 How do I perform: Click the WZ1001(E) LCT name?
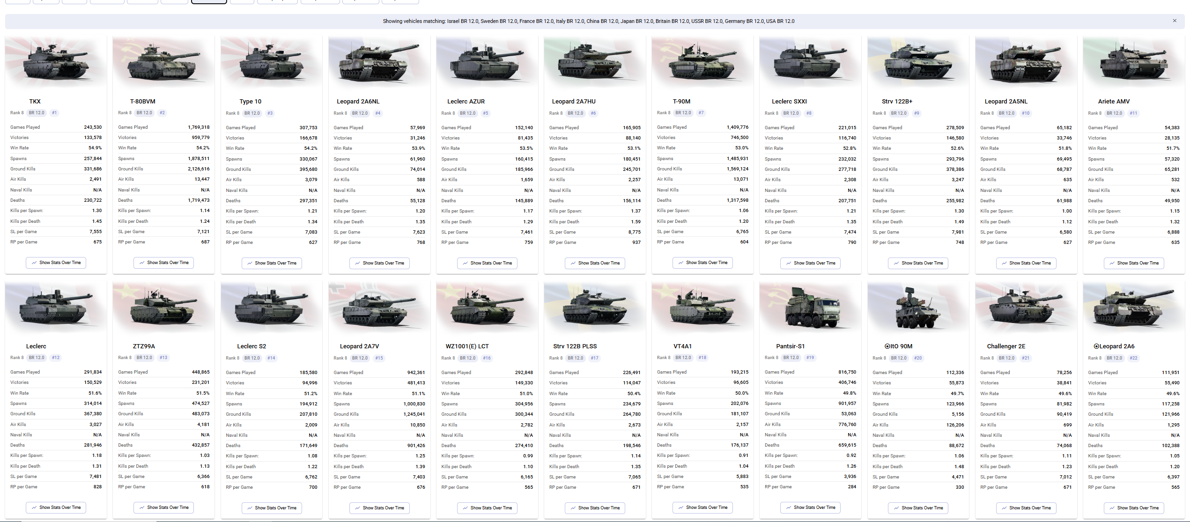(x=467, y=346)
